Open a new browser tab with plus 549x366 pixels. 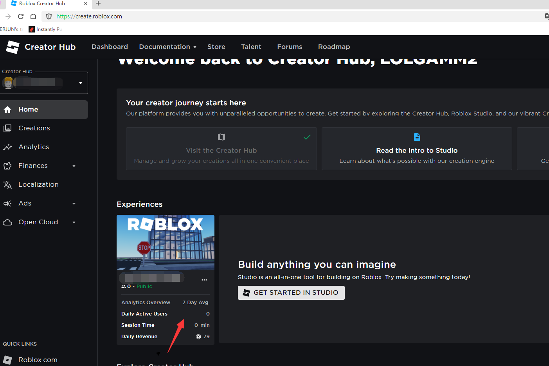[x=98, y=4]
